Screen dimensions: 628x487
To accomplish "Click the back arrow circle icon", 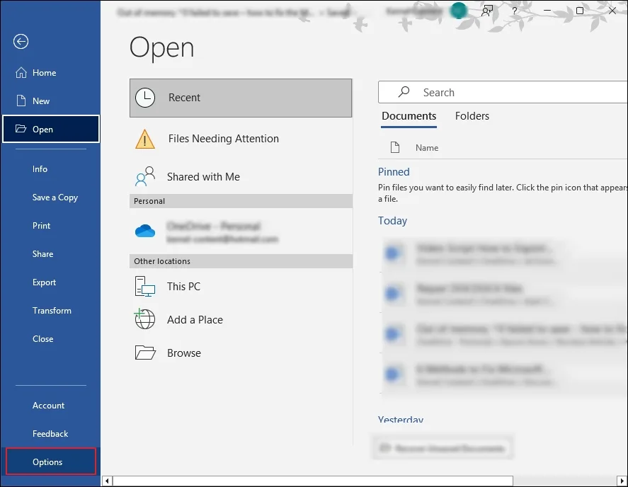I will click(x=21, y=41).
